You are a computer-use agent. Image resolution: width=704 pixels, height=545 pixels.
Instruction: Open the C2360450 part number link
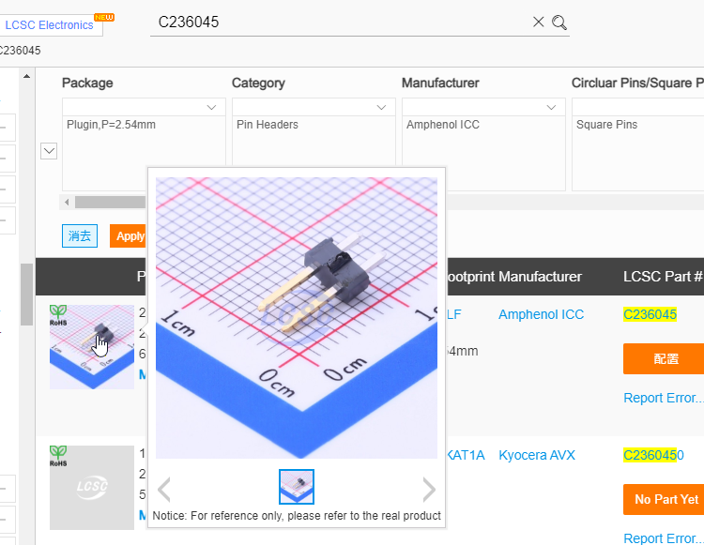point(653,455)
